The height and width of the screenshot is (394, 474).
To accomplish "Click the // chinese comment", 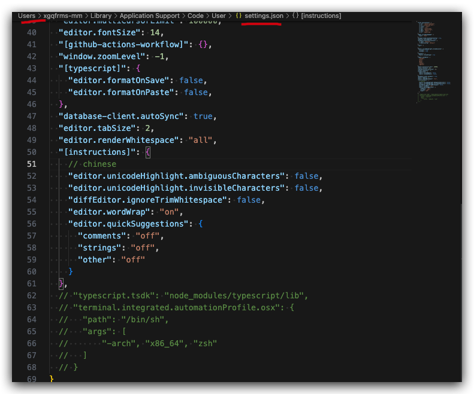I will (x=92, y=164).
